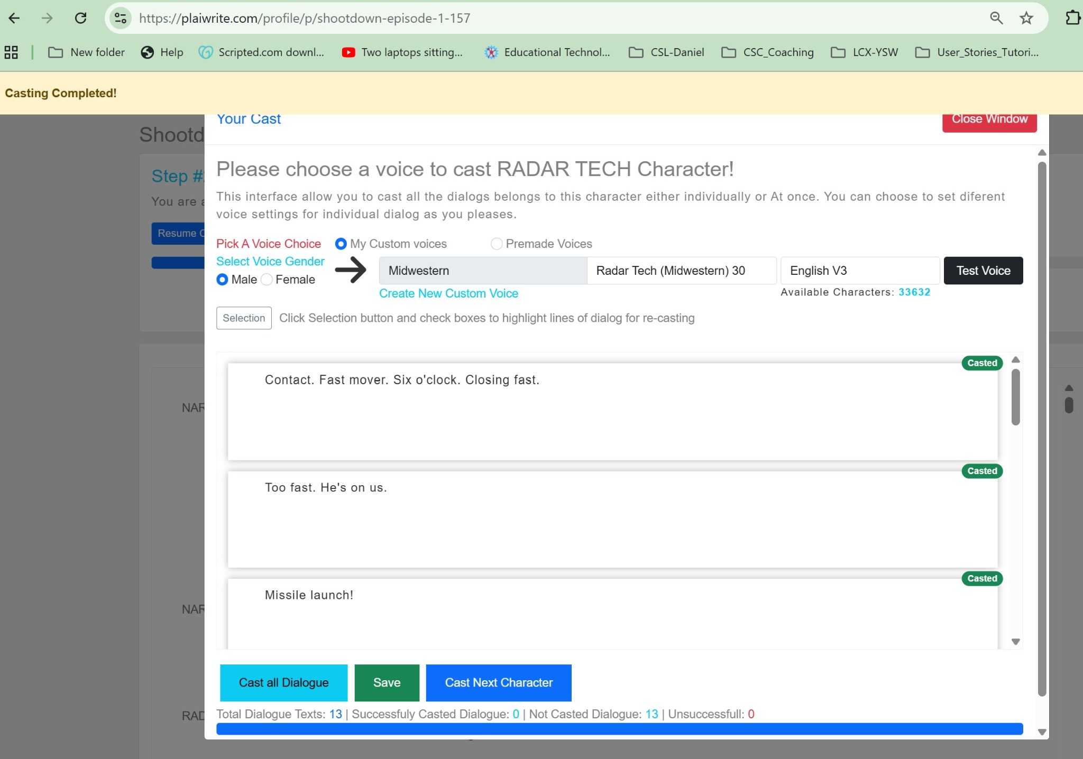Click the modal scrollbar down arrow

point(1042,732)
